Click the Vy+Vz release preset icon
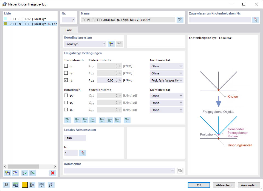Screen dimensions: 263x191 93,120
